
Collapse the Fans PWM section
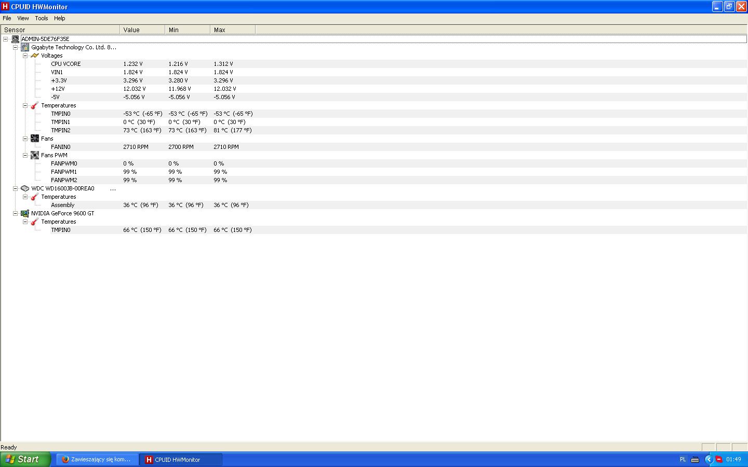coord(25,155)
